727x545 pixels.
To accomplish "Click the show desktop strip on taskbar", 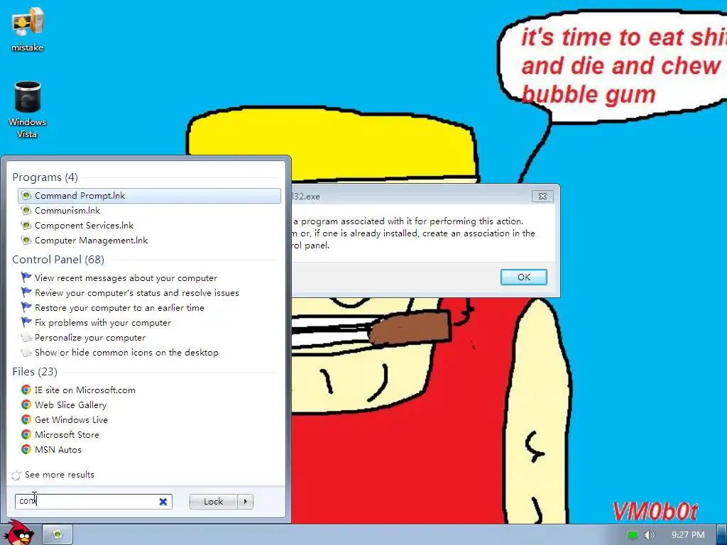I will pyautogui.click(x=722, y=534).
